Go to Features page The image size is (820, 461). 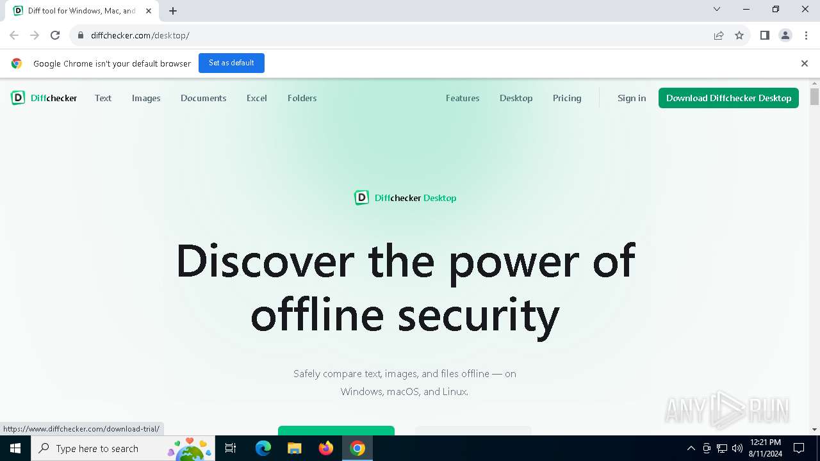tap(463, 98)
